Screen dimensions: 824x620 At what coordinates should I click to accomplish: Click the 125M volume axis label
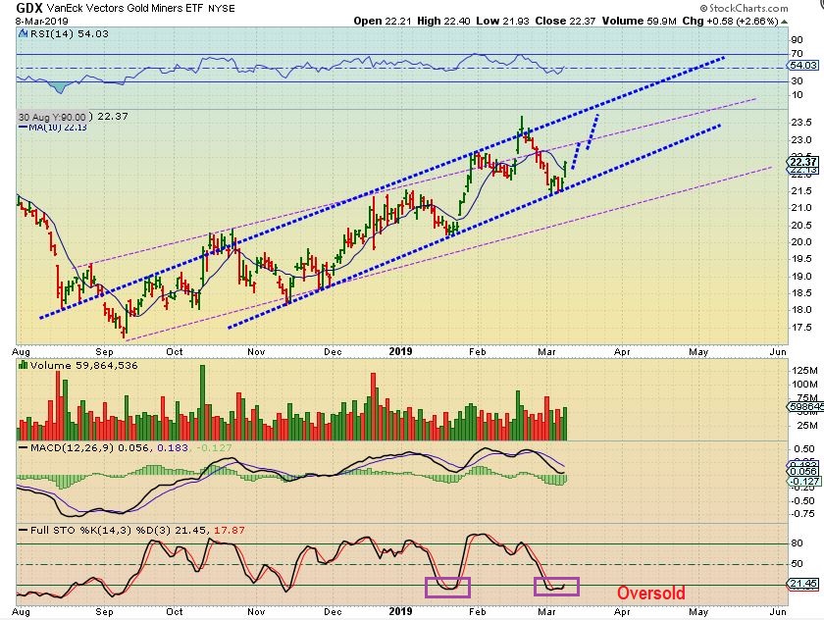point(804,371)
